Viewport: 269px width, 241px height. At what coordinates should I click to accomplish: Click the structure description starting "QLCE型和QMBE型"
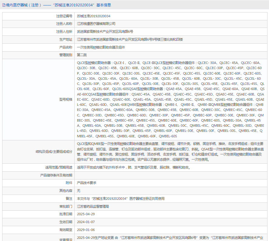pos(170,152)
